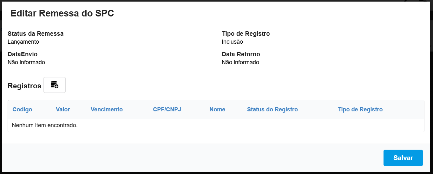
Task: Click the Nenhum item encontrado row
Action: point(45,125)
